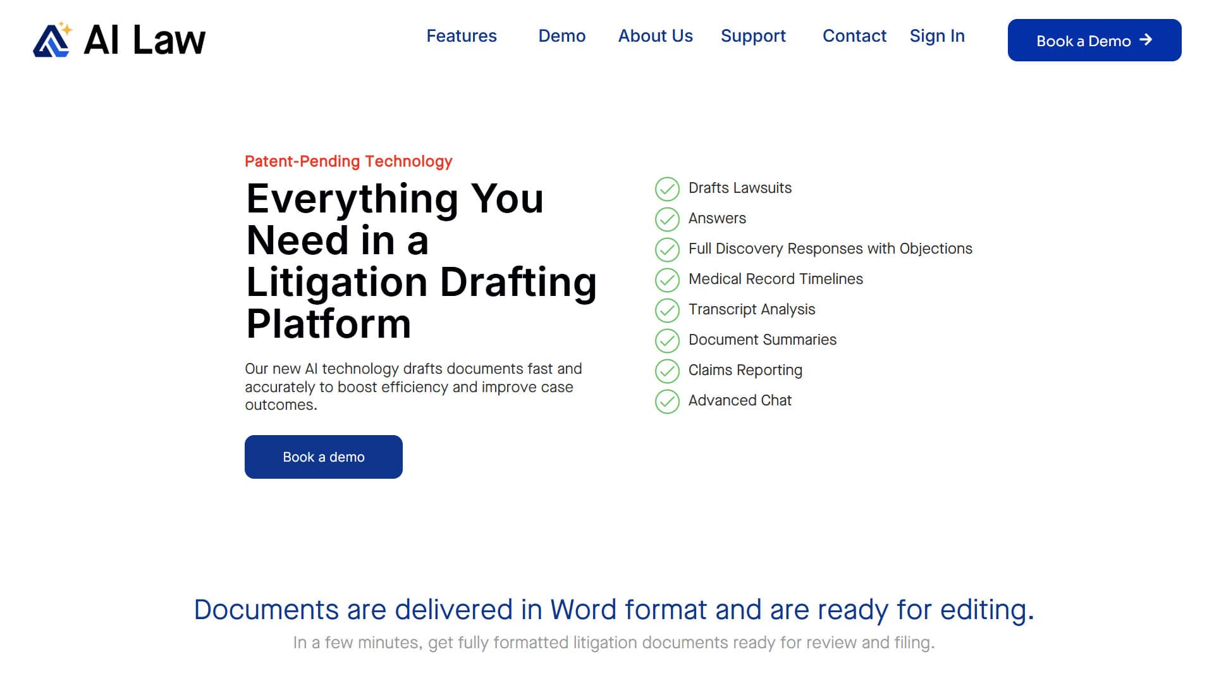Click the checkmark icon next to Transcript Analysis
The height and width of the screenshot is (683, 1214).
tap(667, 310)
